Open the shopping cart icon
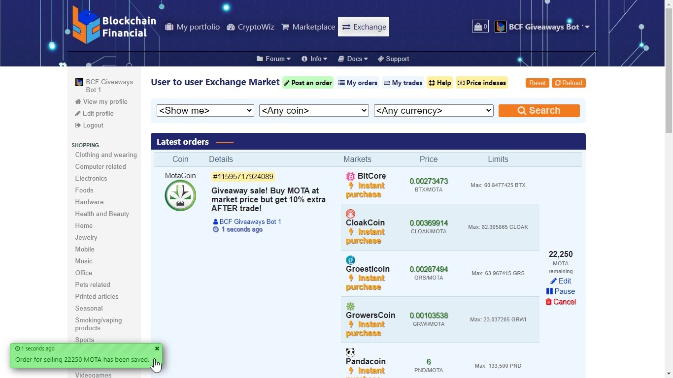This screenshot has width=673, height=378. coord(480,27)
